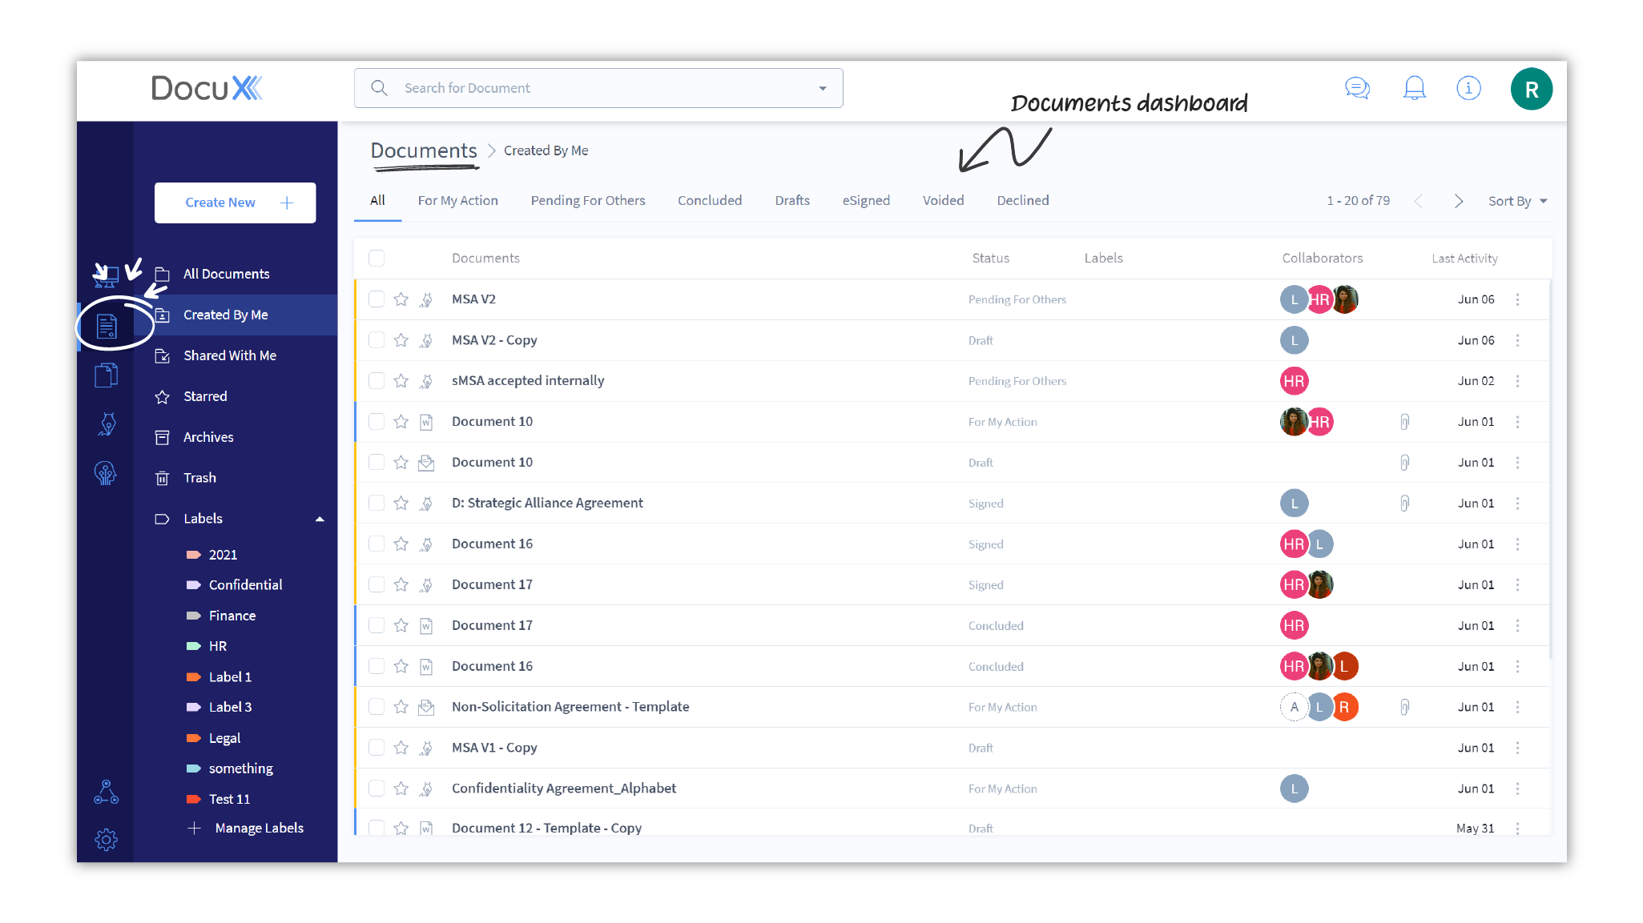The image size is (1643, 923).
Task: Toggle checkbox for MSA V2 document
Action: pyautogui.click(x=376, y=299)
